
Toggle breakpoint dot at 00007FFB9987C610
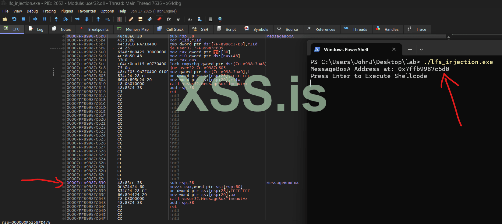pos(64,84)
